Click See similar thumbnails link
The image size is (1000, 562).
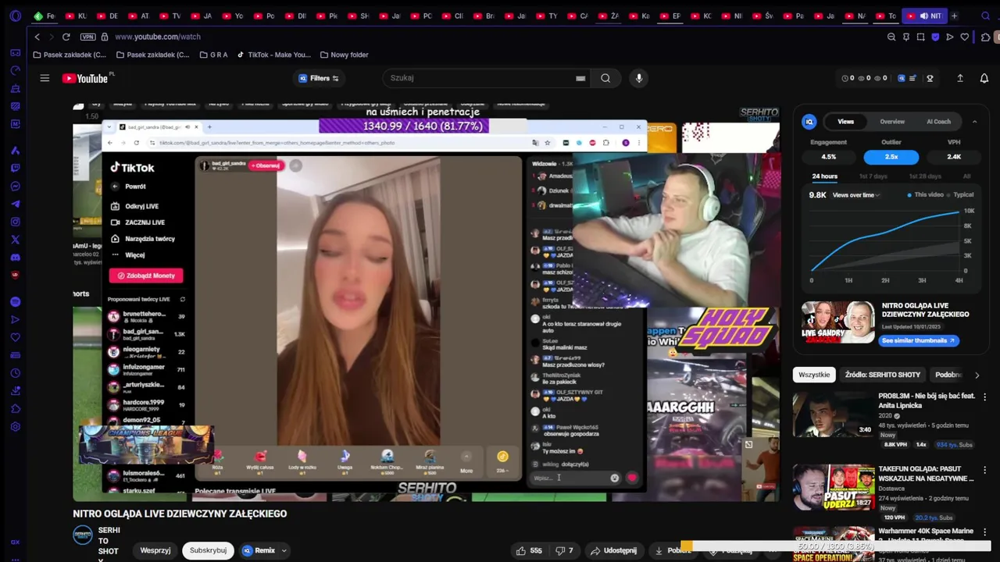click(x=919, y=340)
